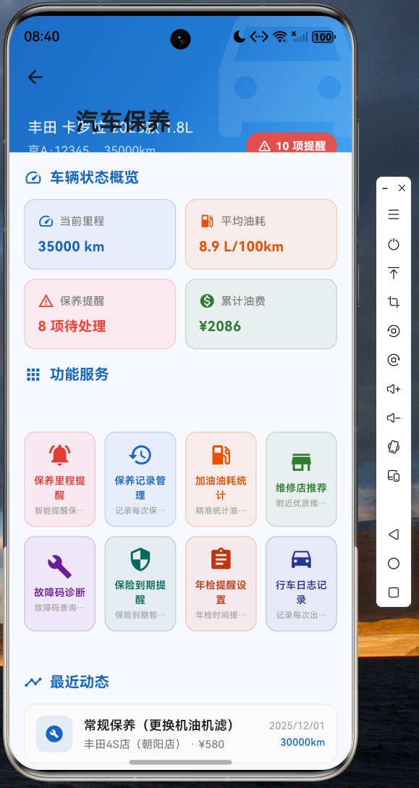Click the speedometer icon beside 车辆状态概览
Viewport: 419px width, 788px height.
click(x=33, y=177)
